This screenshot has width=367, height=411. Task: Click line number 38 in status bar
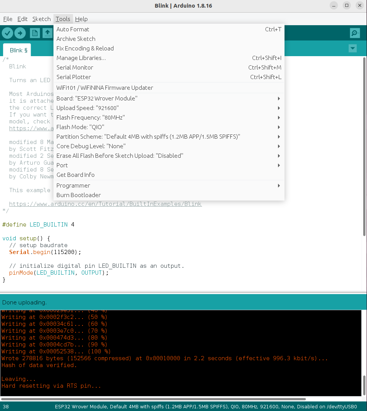[x=6, y=406]
